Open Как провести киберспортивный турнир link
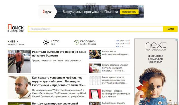The width and height of the screenshot is (179, 105). (115, 53)
